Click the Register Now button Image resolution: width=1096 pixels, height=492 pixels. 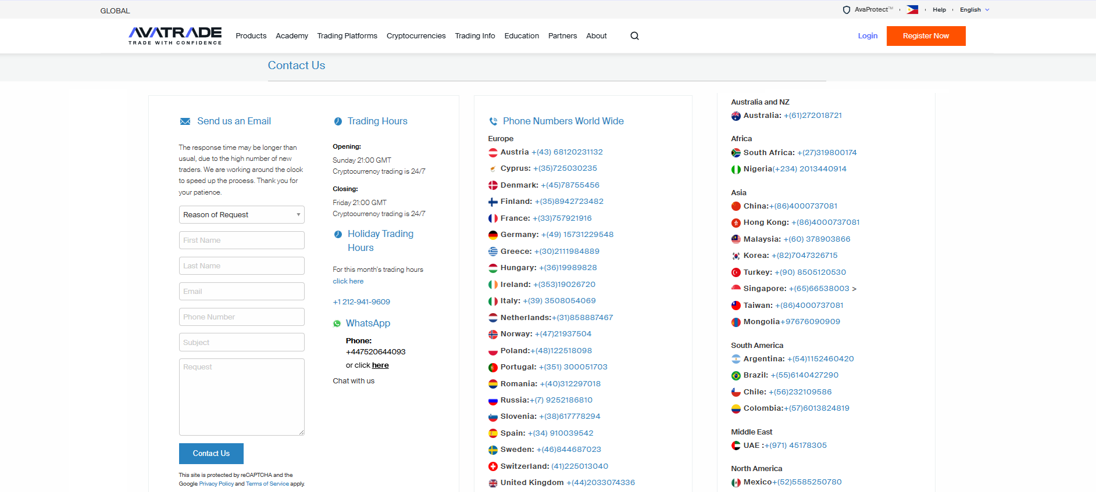(x=926, y=36)
